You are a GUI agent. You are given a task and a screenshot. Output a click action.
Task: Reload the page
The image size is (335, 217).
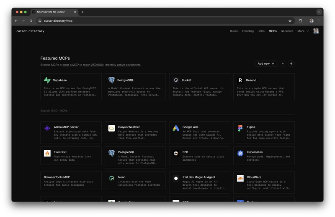click(x=31, y=20)
